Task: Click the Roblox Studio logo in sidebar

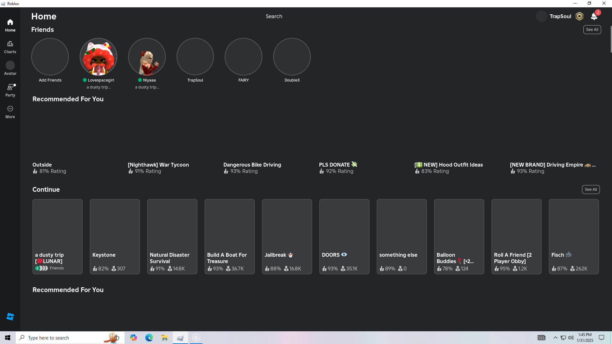Action: (x=10, y=317)
